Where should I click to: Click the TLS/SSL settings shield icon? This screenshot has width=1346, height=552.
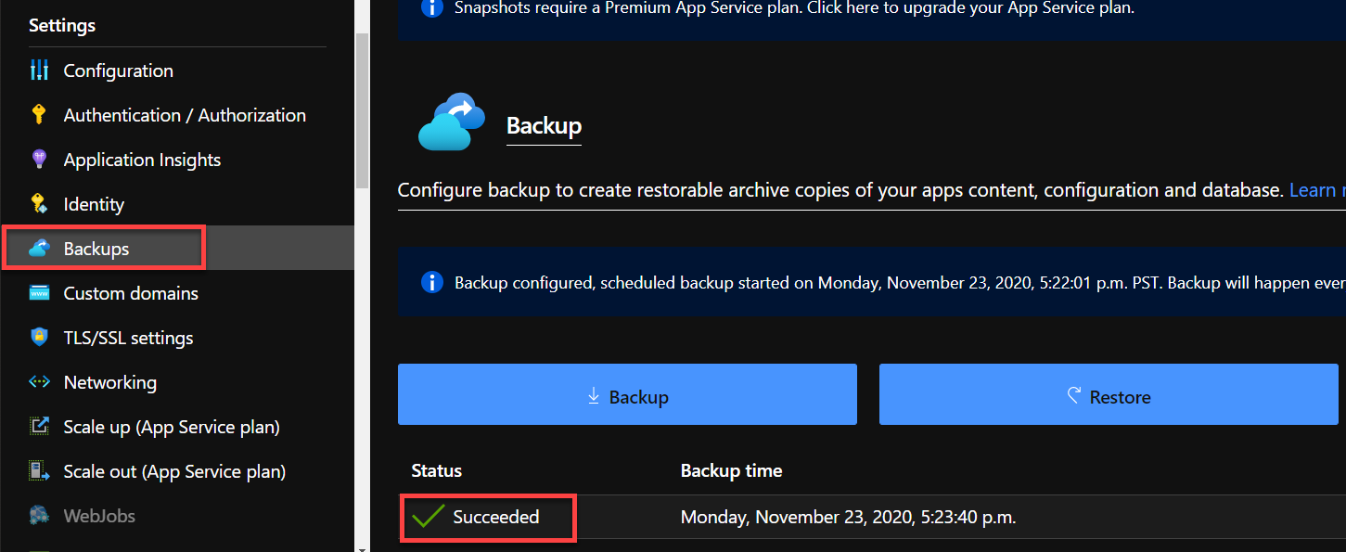(39, 338)
